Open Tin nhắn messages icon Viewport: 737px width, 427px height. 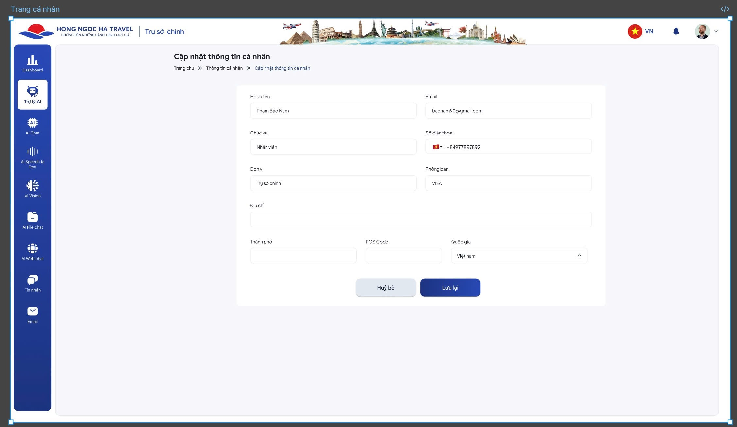[x=32, y=280]
